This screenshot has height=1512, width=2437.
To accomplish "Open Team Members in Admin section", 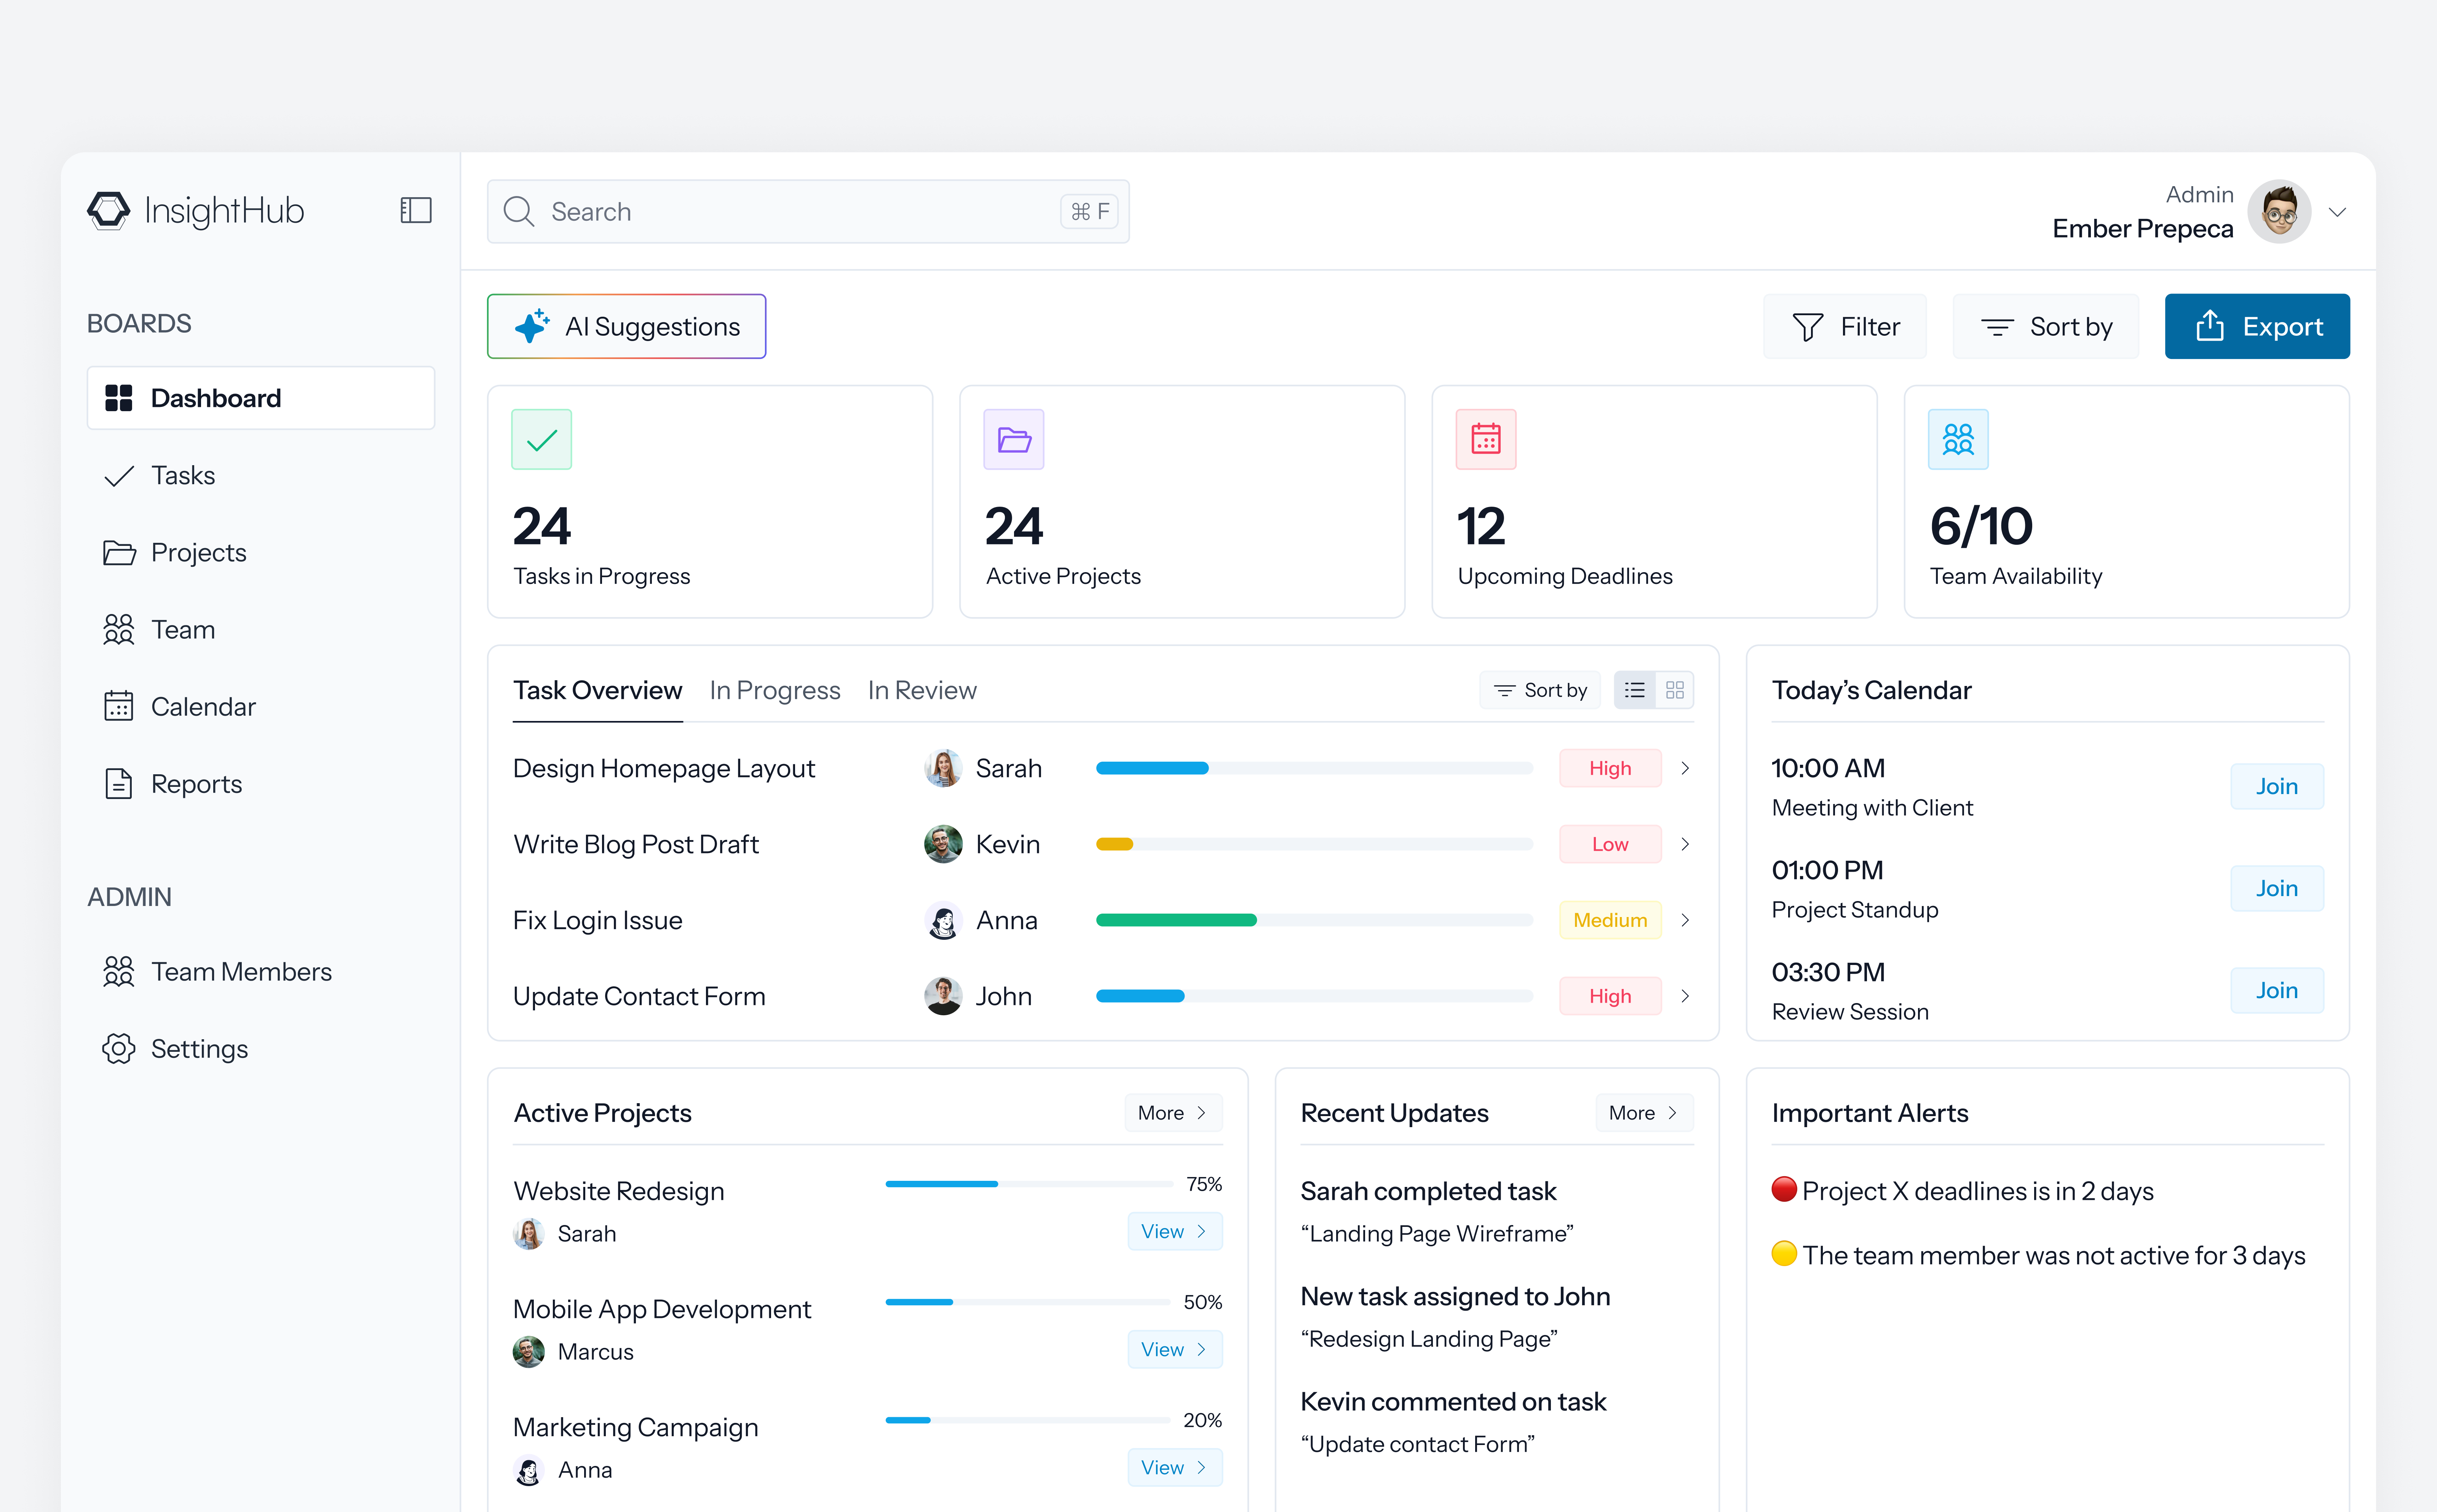I will (241, 971).
